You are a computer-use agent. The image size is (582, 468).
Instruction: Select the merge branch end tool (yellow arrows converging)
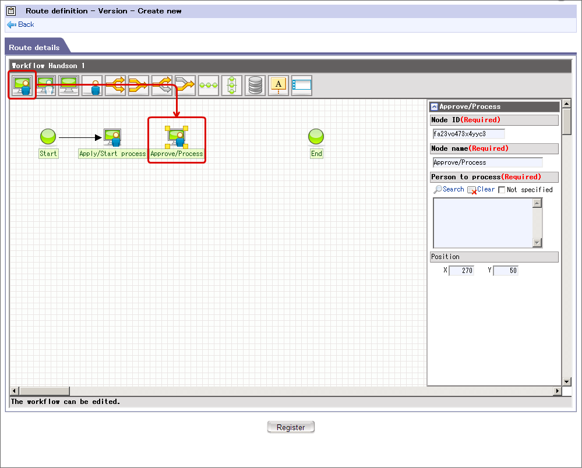pyautogui.click(x=139, y=86)
